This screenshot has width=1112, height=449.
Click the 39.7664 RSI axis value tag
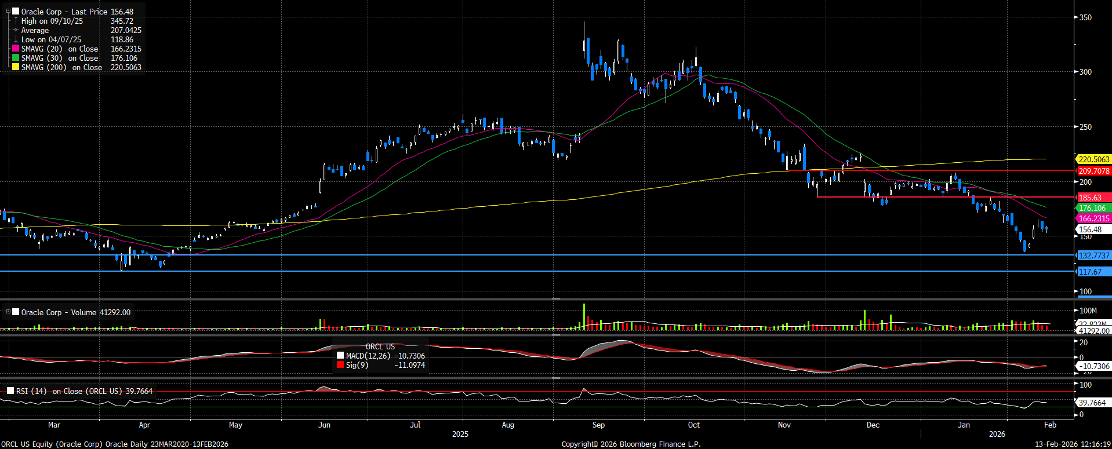1092,403
